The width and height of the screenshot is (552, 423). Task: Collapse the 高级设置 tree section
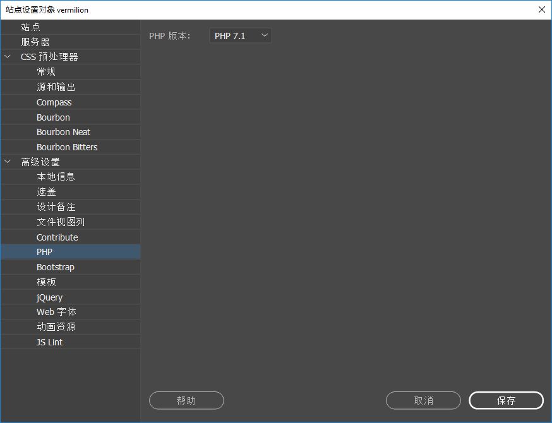point(8,162)
